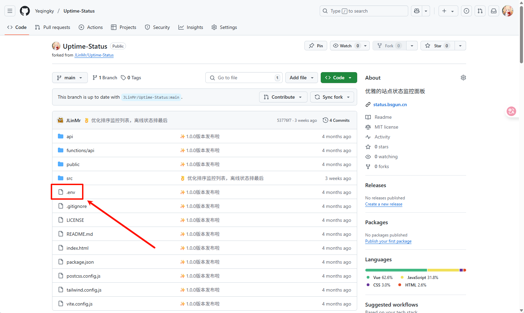Open the Add file dropdown
Screen dimensions: 524x313
302,78
